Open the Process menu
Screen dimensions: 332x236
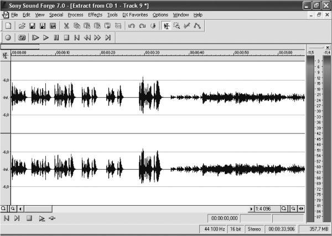(75, 15)
